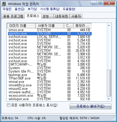This screenshot has height=122, width=117.
Task: Select the spoolsv.exe process row
Action: pos(49,33)
